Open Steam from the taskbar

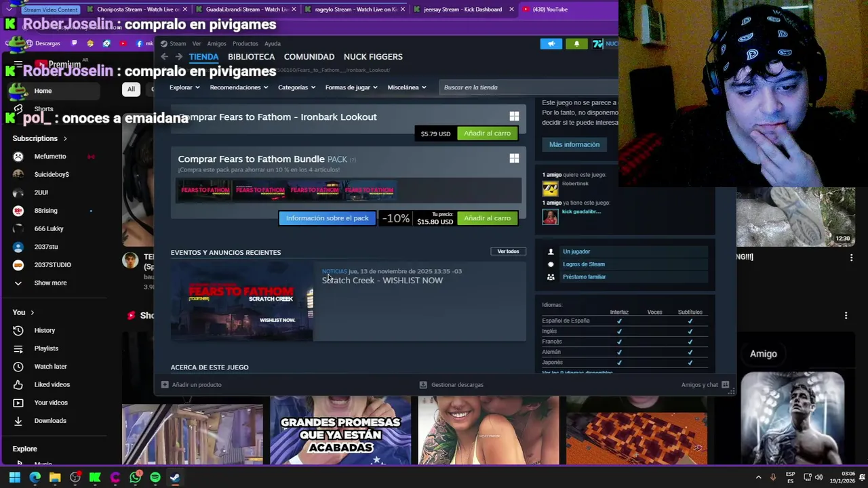click(175, 477)
